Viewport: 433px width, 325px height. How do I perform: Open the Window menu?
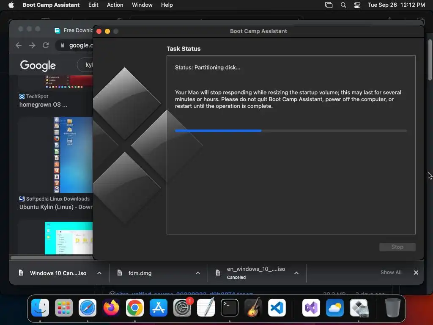click(142, 5)
